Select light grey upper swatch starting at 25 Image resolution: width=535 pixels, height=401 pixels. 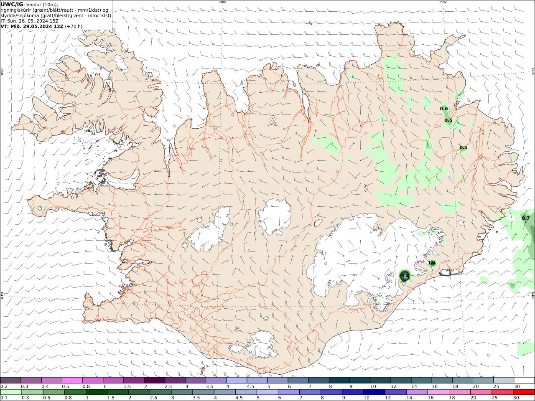pyautogui.click(x=503, y=381)
